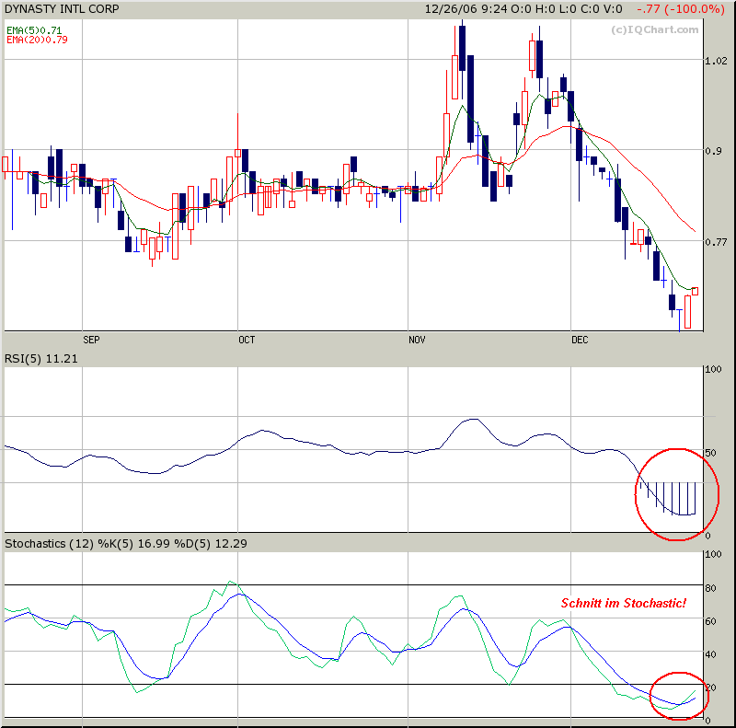Screen dimensions: 736x728
Task: Click the 0.77 price axis label
Action: coord(717,242)
